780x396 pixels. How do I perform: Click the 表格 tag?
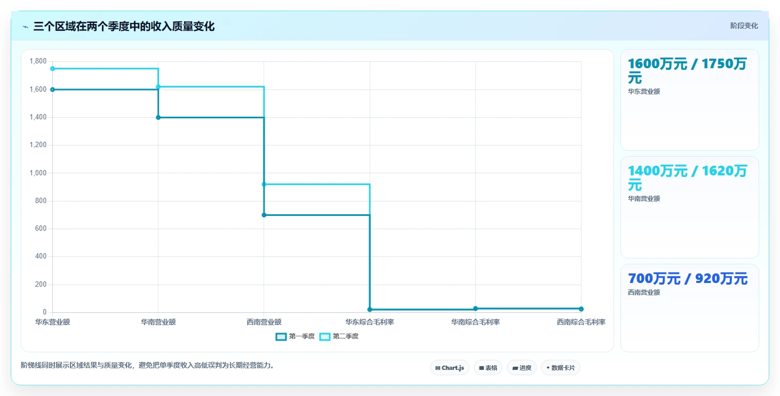488,368
